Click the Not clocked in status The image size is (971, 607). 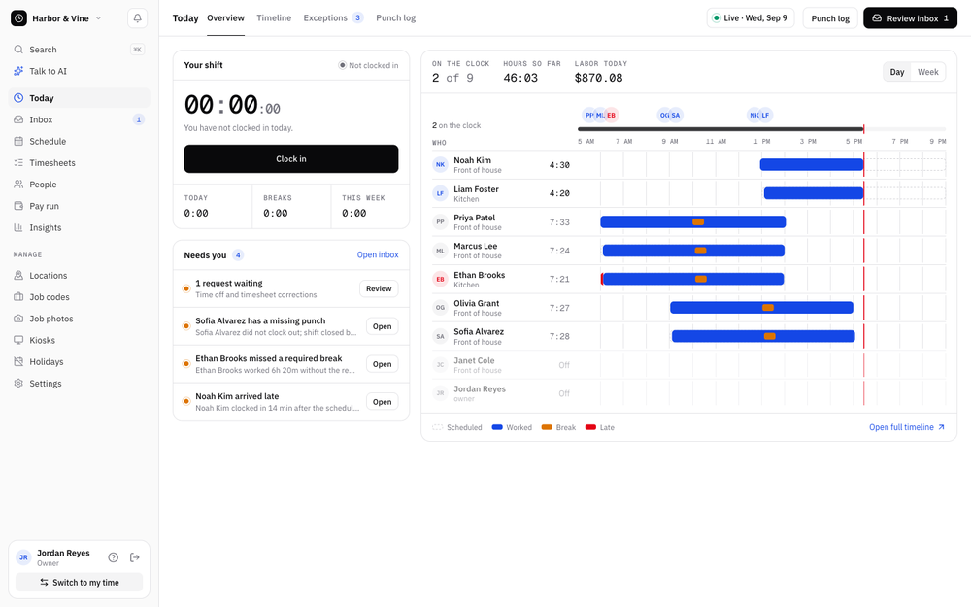[368, 65]
